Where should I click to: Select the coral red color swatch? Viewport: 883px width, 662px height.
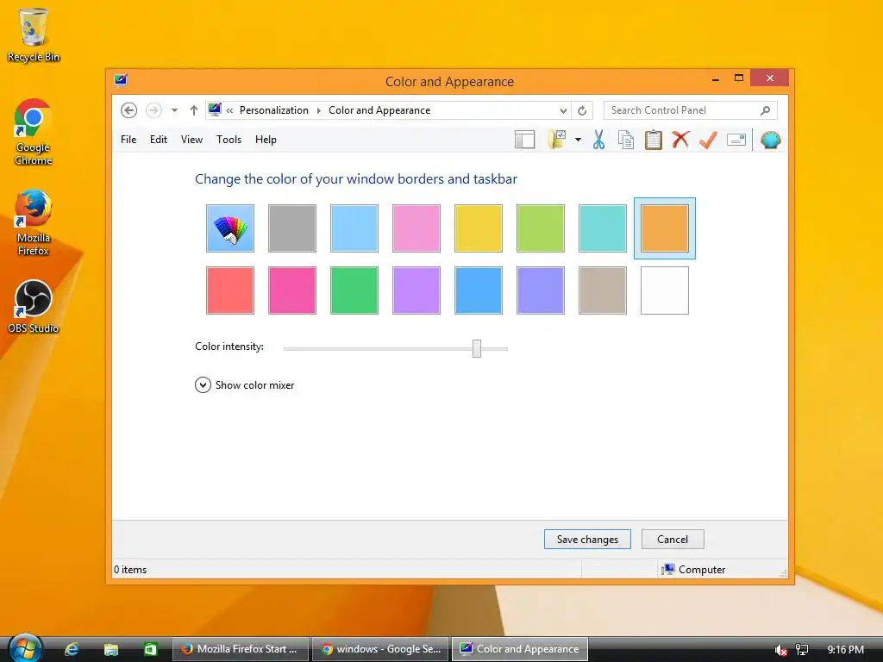pos(229,290)
